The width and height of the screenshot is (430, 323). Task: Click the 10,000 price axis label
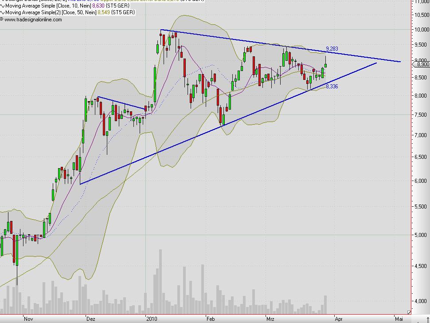coord(422,30)
